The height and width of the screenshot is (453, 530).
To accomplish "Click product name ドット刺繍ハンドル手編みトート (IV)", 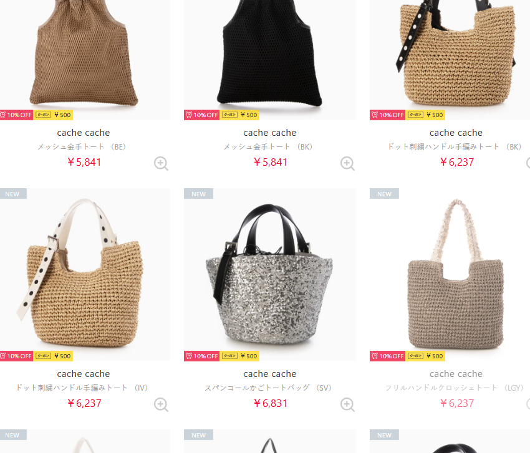I will point(82,388).
